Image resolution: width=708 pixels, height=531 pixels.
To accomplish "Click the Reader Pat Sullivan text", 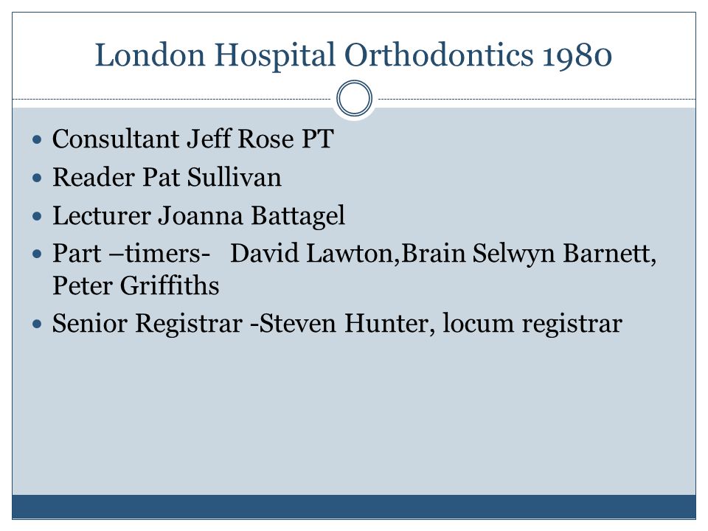I will tap(167, 177).
